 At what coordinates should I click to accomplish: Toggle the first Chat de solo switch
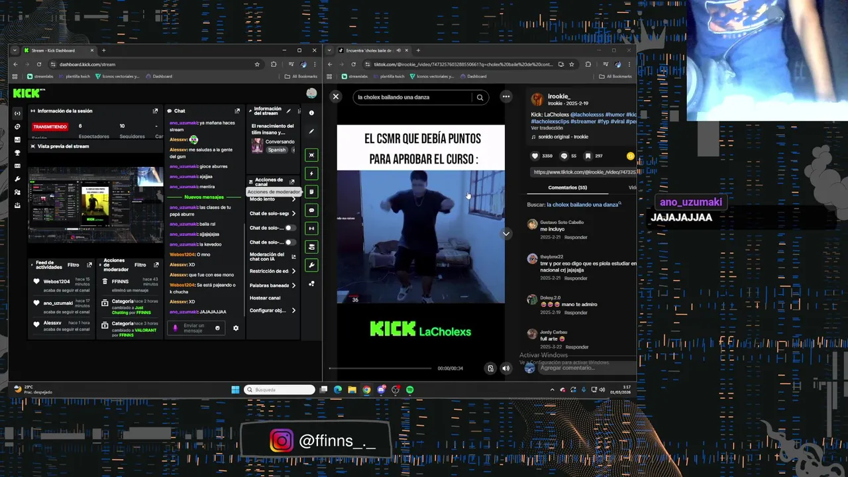[x=290, y=228]
